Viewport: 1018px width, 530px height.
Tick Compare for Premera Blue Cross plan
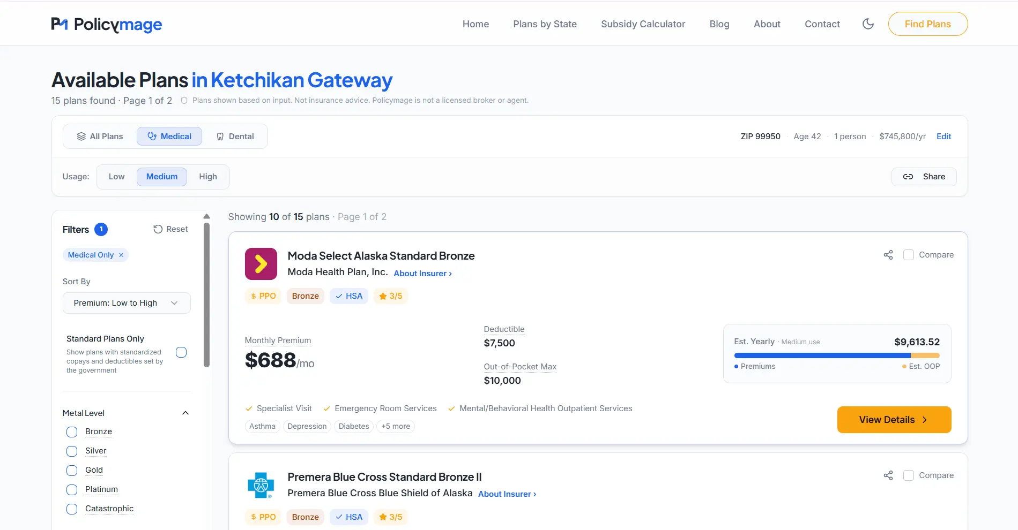909,475
